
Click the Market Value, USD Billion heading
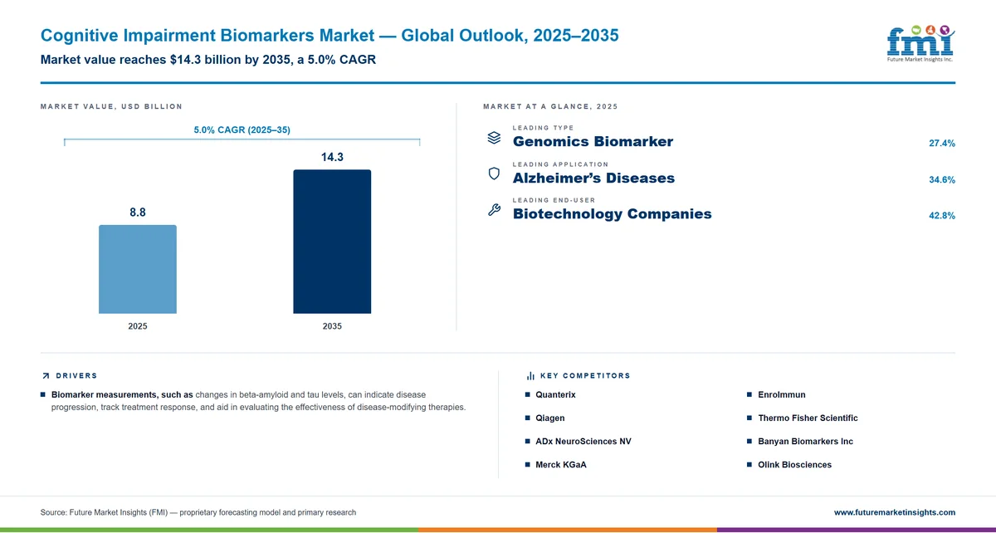[111, 106]
